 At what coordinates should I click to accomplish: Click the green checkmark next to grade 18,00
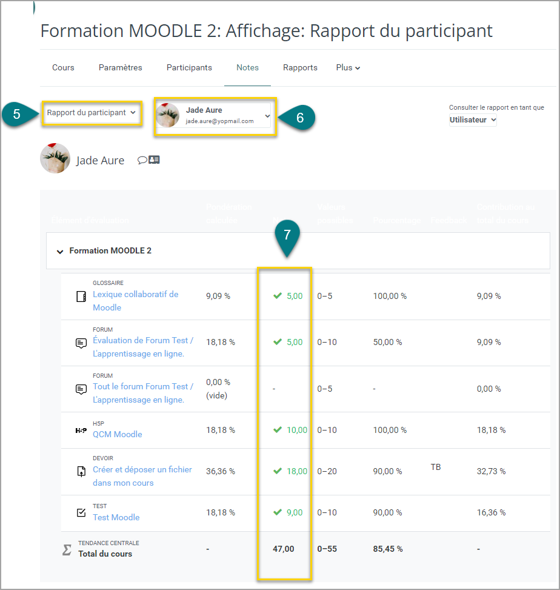[x=278, y=471]
